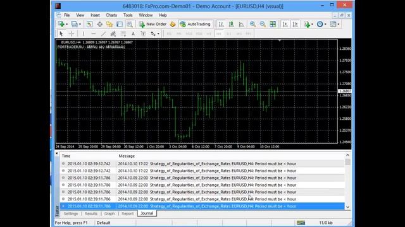Select the Cursor arrow tool

(x=61, y=33)
